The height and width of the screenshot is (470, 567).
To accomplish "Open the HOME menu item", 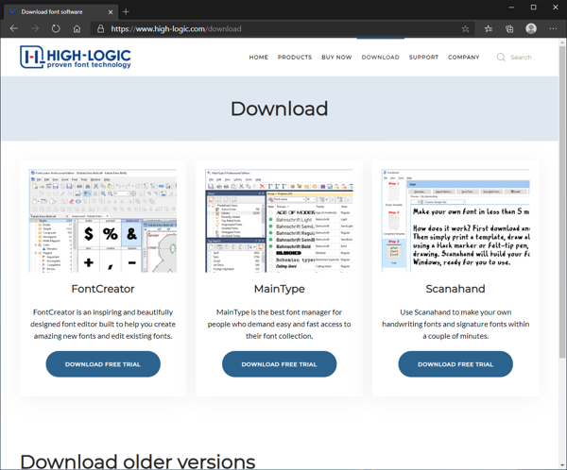I will (259, 57).
